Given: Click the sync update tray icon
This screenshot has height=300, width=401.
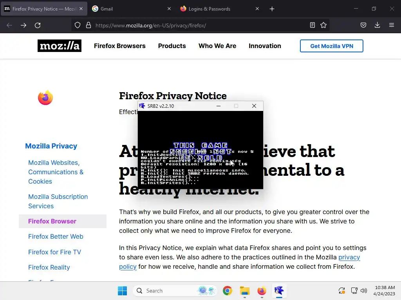Looking at the screenshot, I should coord(342,291).
